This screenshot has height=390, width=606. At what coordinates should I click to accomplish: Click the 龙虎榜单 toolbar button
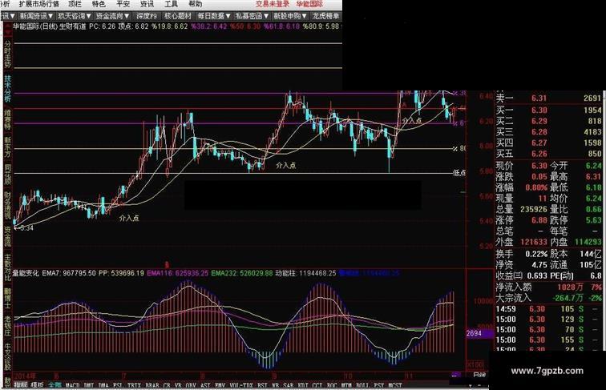325,16
